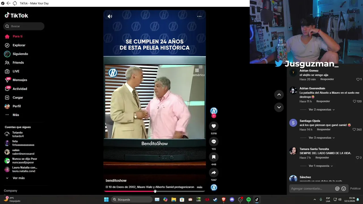Click in the Buscar search field
This screenshot has height=204, width=363.
[24, 26]
